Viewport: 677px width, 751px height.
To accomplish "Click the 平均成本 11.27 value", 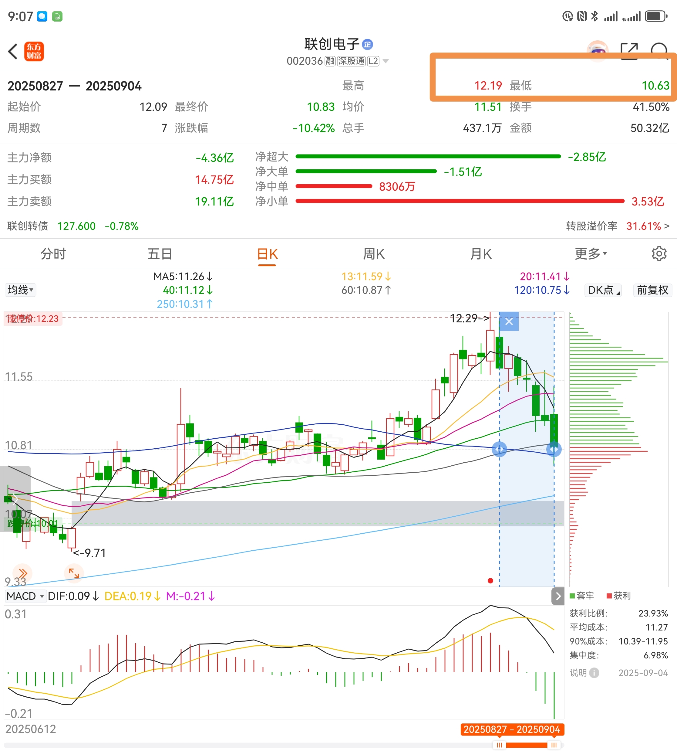I will pos(657,627).
